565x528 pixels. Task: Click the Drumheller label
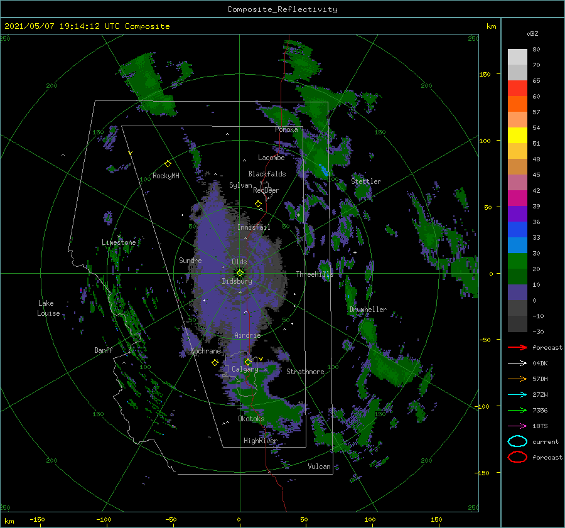click(x=368, y=310)
